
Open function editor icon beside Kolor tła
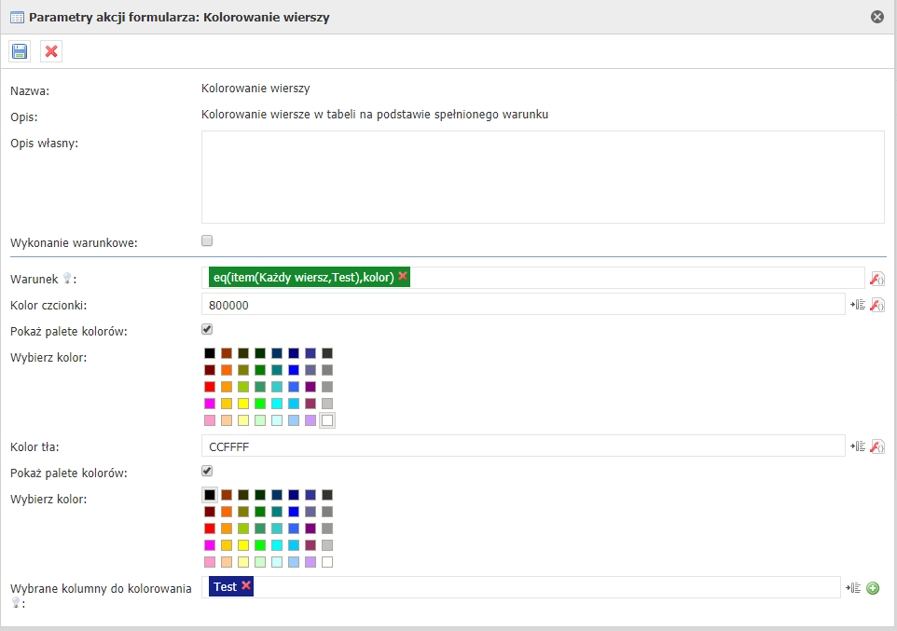click(x=876, y=447)
